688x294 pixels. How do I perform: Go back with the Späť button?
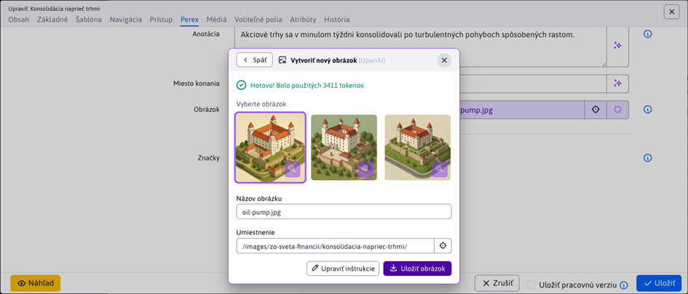pyautogui.click(x=255, y=60)
